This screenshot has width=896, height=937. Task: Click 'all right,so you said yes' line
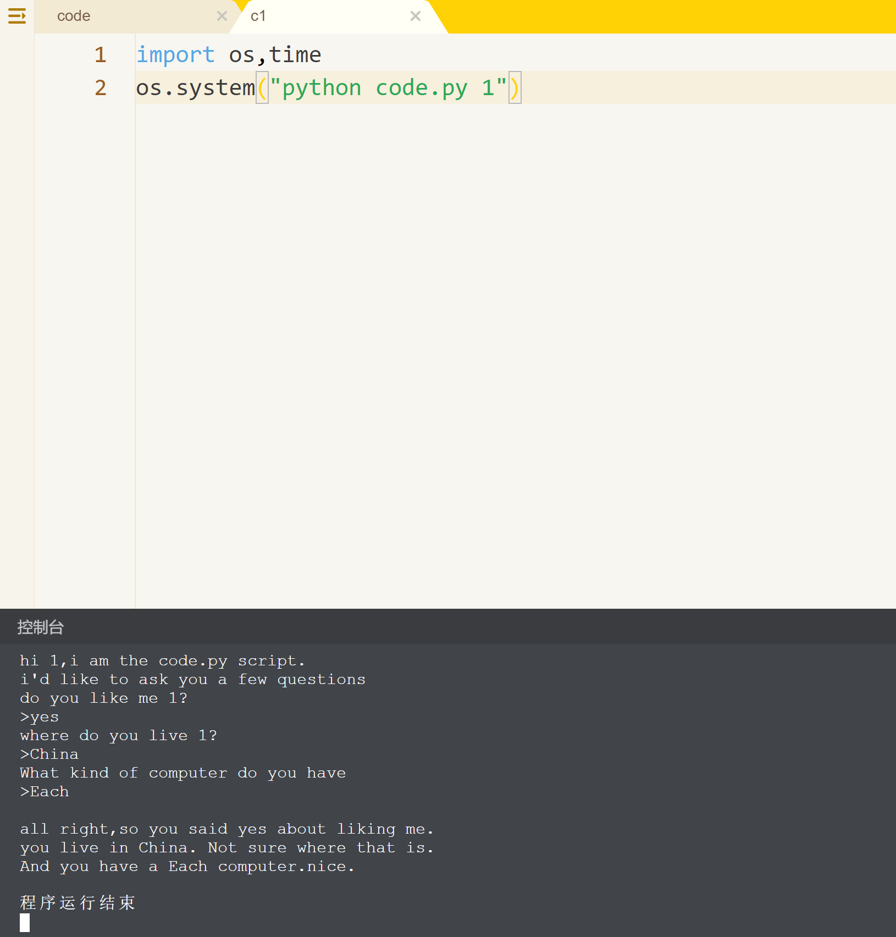tap(227, 829)
